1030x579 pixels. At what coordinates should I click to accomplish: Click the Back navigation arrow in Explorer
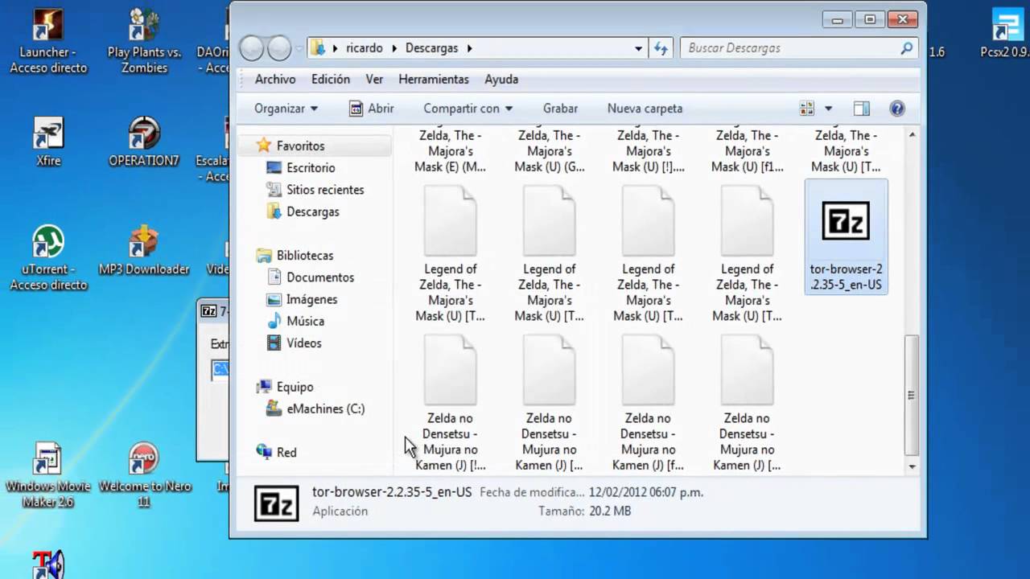pos(252,48)
